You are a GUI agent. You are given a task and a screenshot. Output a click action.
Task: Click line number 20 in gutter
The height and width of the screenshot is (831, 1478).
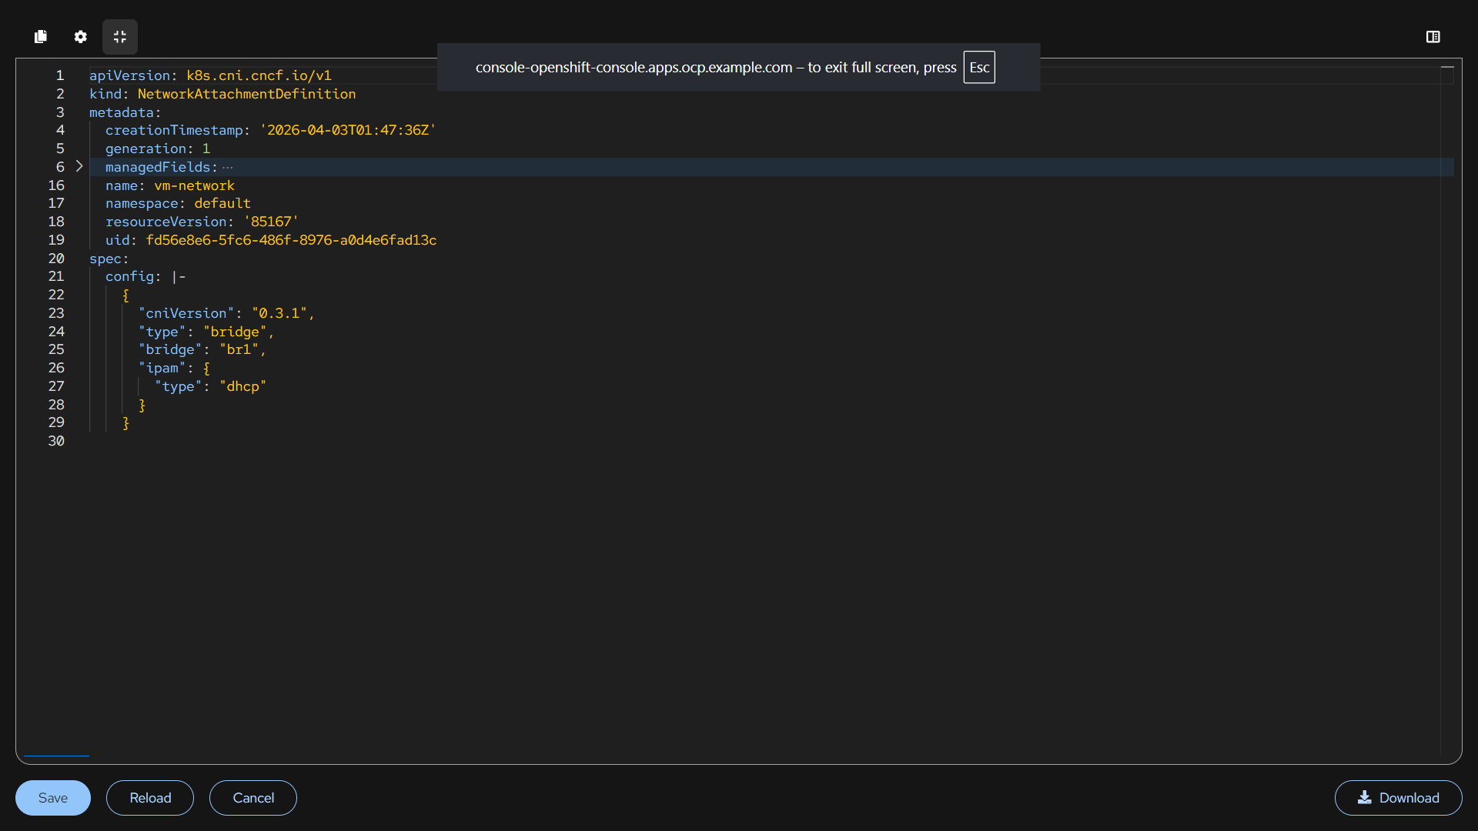pyautogui.click(x=56, y=259)
